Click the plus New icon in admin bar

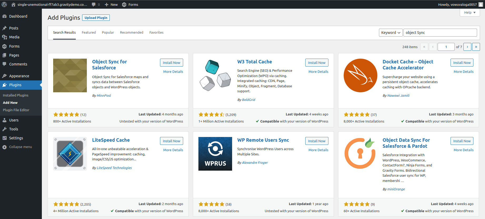107,4
